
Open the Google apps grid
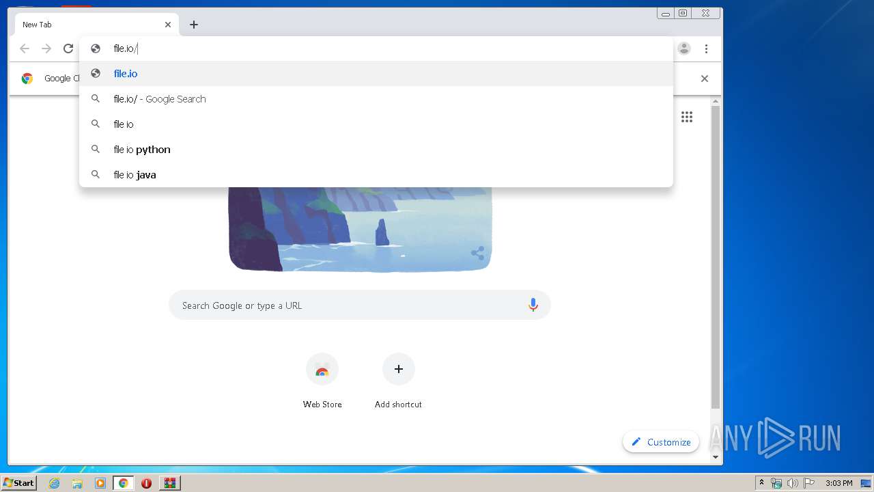tap(687, 117)
